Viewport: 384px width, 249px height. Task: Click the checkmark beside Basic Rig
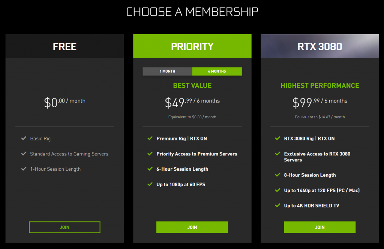click(x=24, y=138)
